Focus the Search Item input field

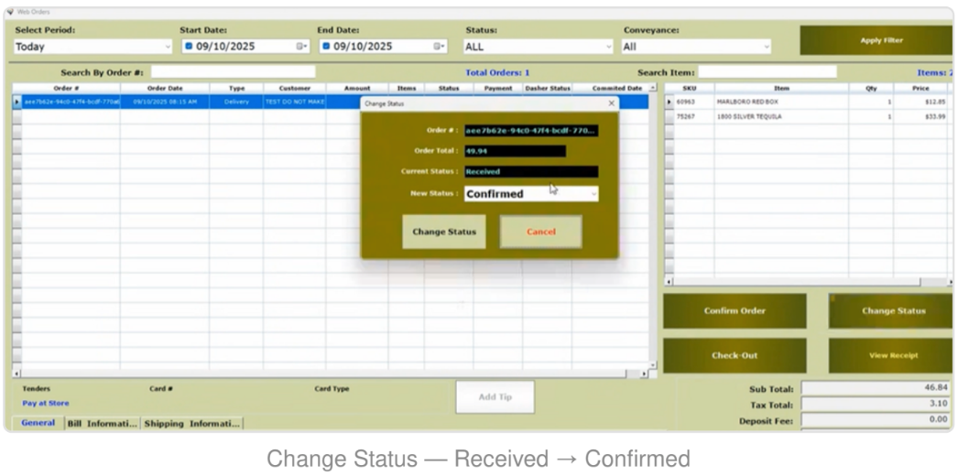[767, 72]
